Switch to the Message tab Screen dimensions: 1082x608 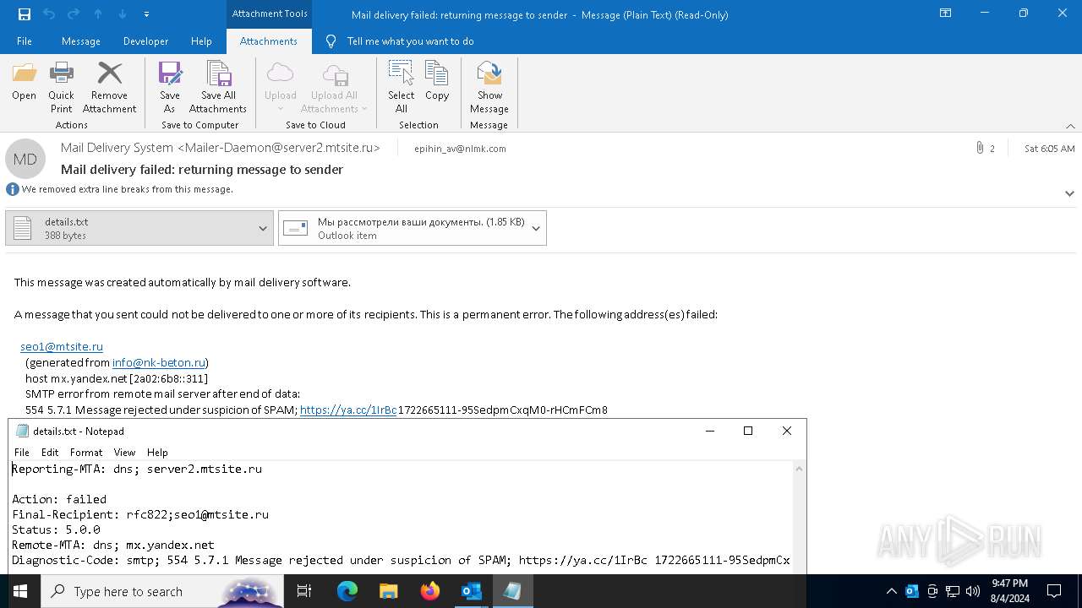coord(81,41)
